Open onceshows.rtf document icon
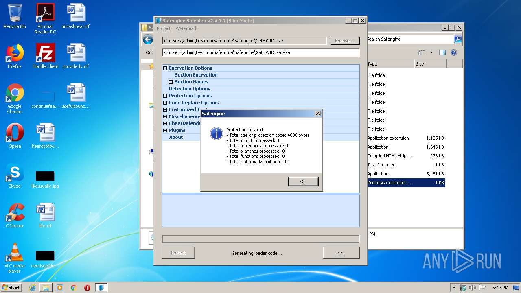Image resolution: width=521 pixels, height=293 pixels. [x=76, y=17]
